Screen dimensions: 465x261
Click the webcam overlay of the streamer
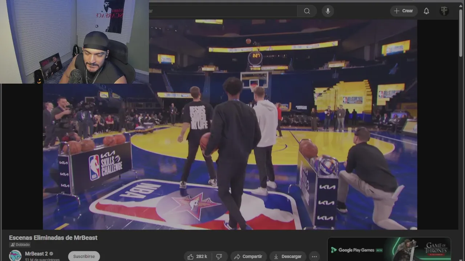click(x=74, y=42)
